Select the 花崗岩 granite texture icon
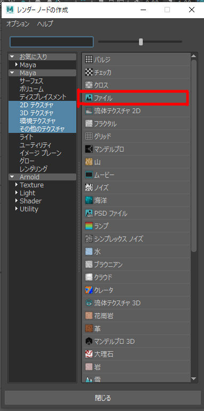The height and width of the screenshot is (411, 204). [89, 316]
